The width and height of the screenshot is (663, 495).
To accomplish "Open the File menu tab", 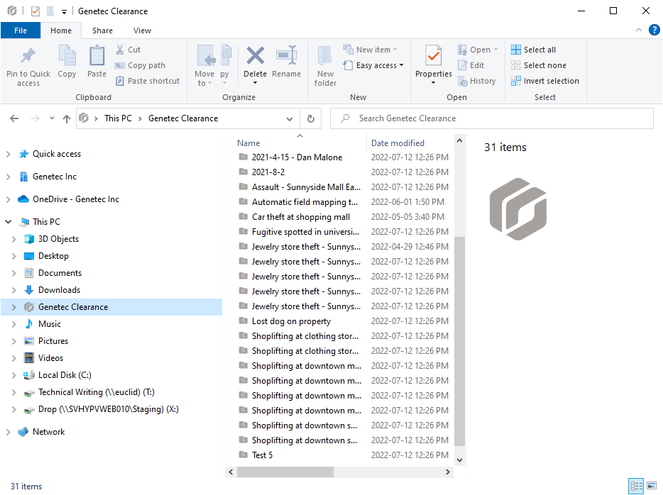I will tap(21, 30).
